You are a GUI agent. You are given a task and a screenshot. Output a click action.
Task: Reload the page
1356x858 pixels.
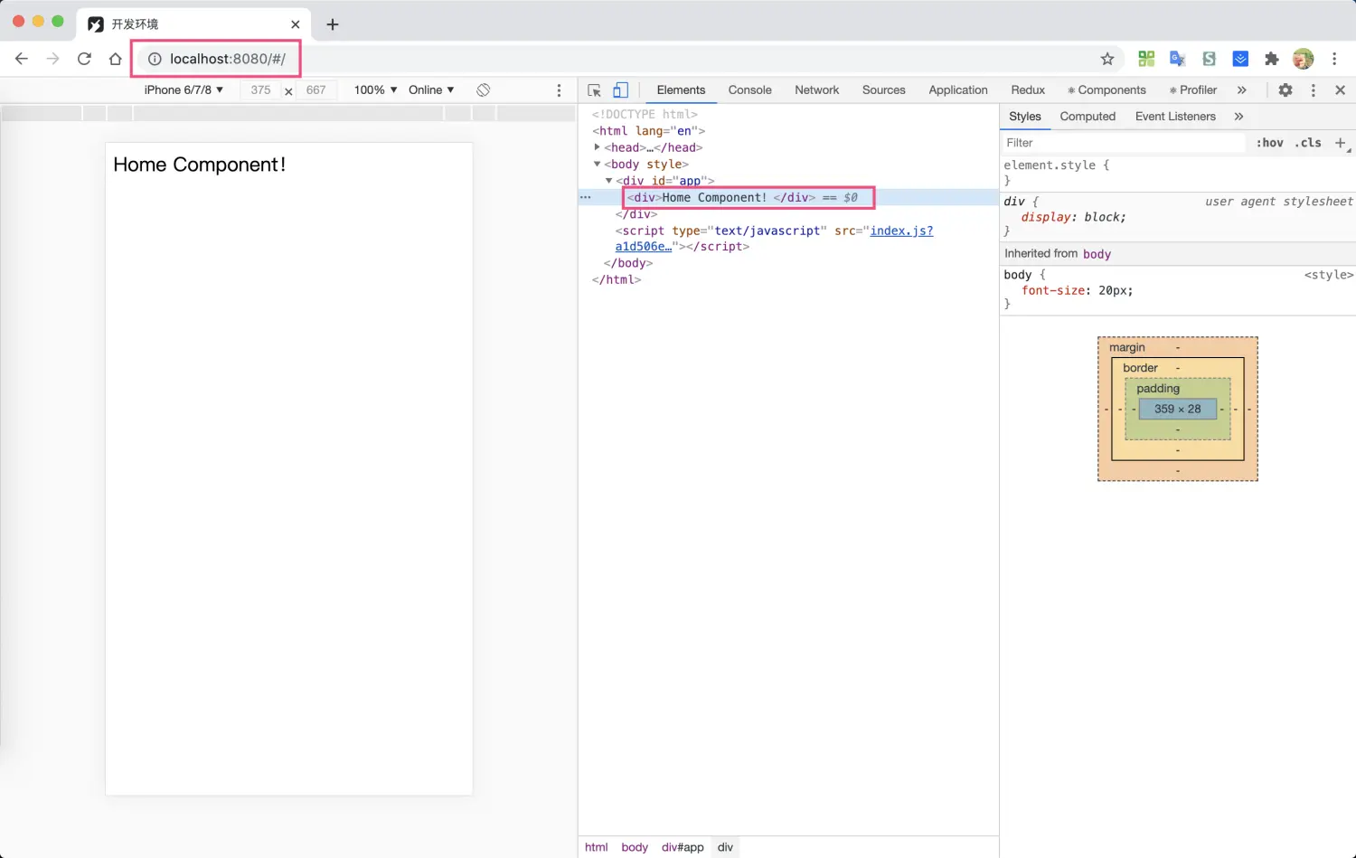click(x=84, y=59)
